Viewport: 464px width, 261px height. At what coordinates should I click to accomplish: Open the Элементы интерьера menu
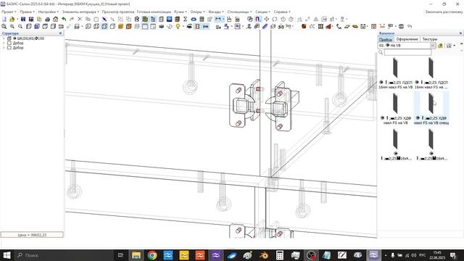tap(80, 12)
